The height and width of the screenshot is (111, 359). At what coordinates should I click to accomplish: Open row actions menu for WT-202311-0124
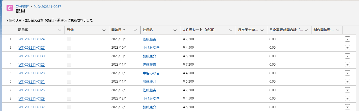point(347,39)
